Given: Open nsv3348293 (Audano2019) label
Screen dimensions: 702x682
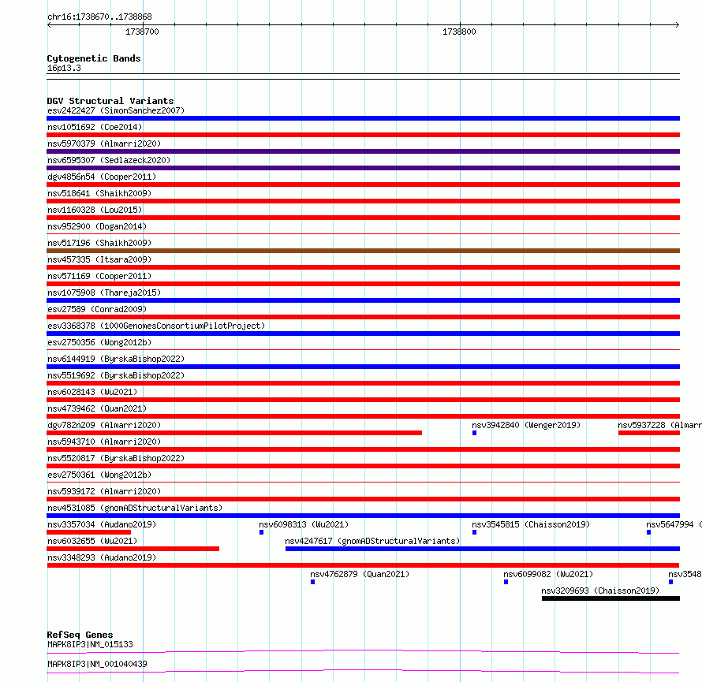Looking at the screenshot, I should point(102,557).
